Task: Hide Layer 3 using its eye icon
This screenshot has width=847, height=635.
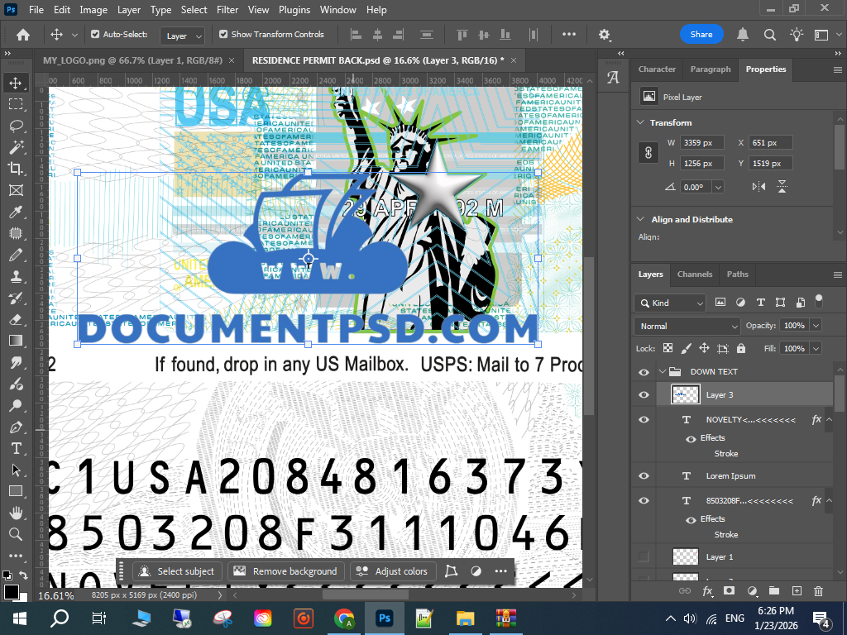Action: point(644,395)
